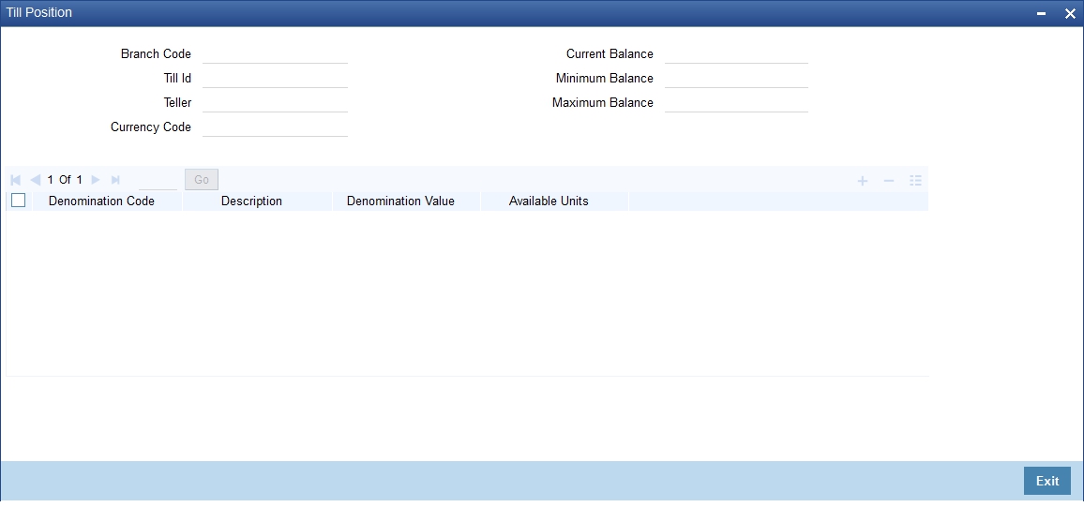The image size is (1084, 507).
Task: Focus the Branch Code field
Action: point(275,53)
